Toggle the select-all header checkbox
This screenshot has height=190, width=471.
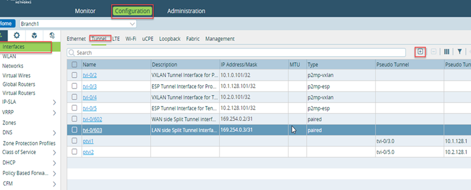75,64
